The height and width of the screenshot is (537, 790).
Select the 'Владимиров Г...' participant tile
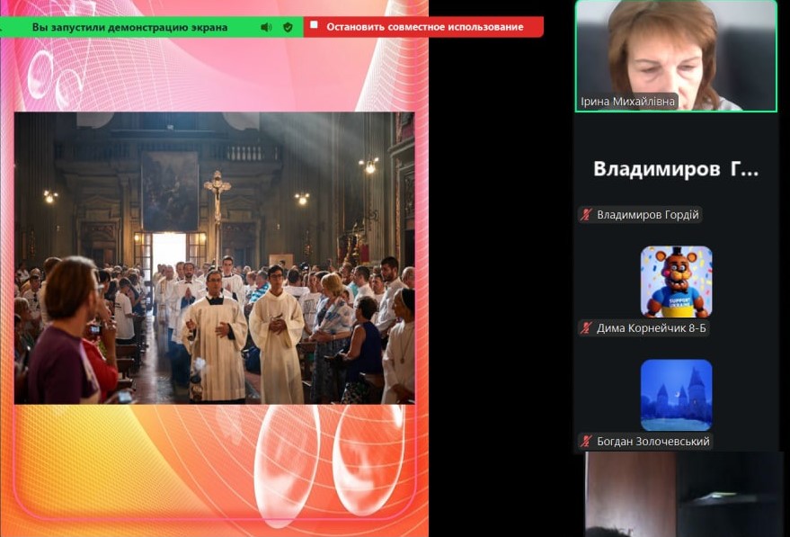tap(676, 169)
